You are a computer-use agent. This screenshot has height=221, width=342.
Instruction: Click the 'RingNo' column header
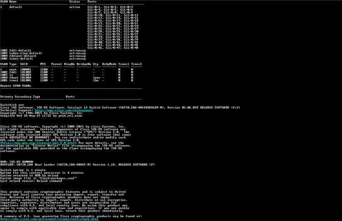(69, 64)
